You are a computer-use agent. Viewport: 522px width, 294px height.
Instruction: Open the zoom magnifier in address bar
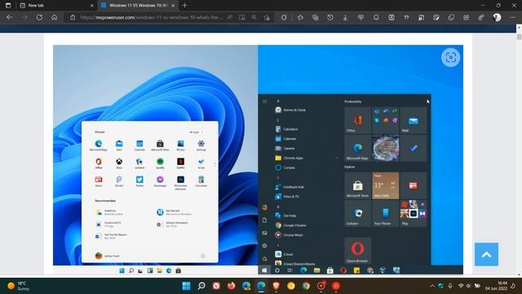[x=254, y=17]
